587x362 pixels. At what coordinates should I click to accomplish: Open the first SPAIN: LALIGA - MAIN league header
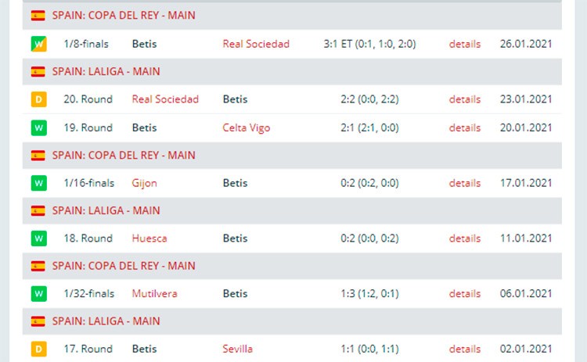(x=106, y=71)
